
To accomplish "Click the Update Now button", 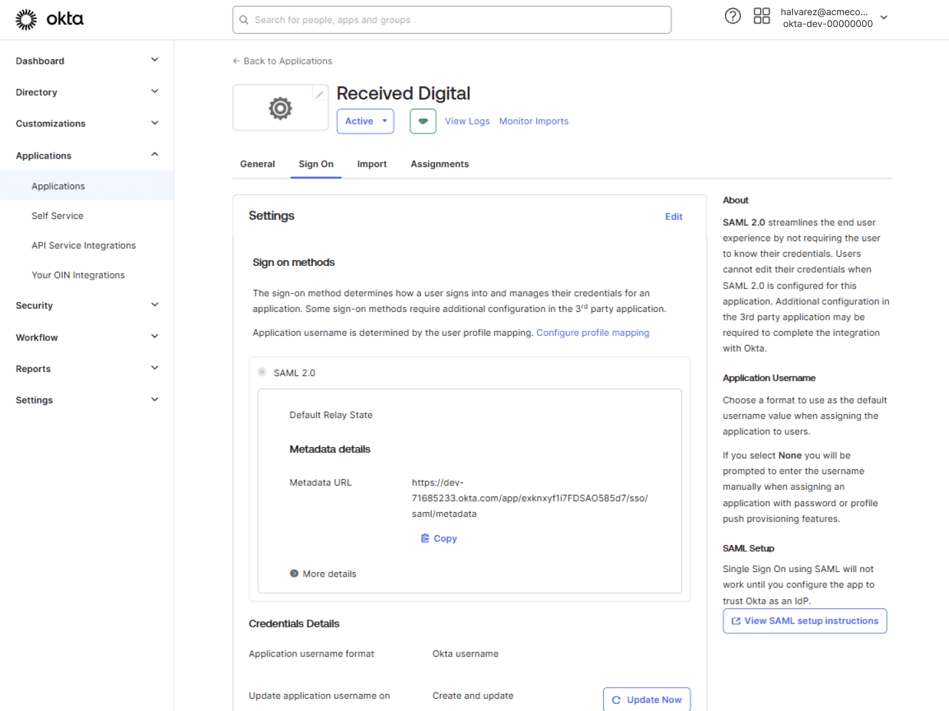I will pyautogui.click(x=647, y=699).
